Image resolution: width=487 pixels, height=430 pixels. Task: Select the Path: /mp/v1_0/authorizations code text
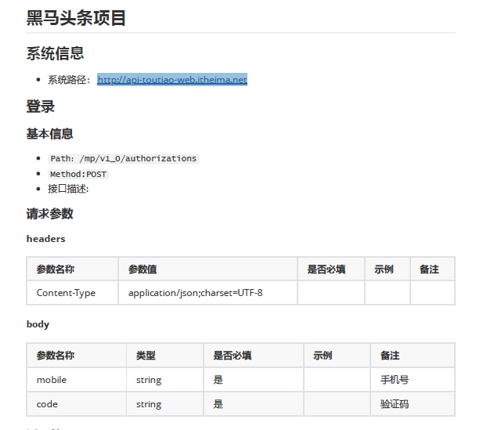pyautogui.click(x=123, y=159)
